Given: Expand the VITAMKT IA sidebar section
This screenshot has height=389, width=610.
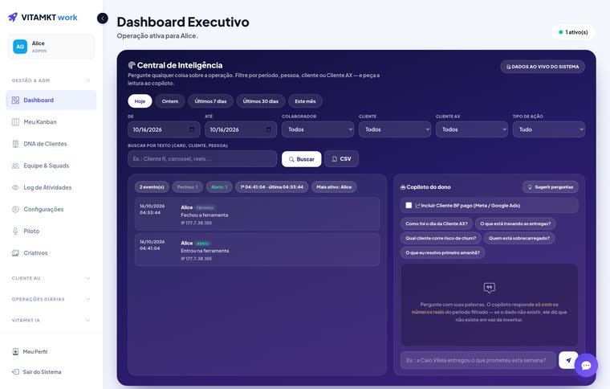Looking at the screenshot, I should (x=51, y=321).
